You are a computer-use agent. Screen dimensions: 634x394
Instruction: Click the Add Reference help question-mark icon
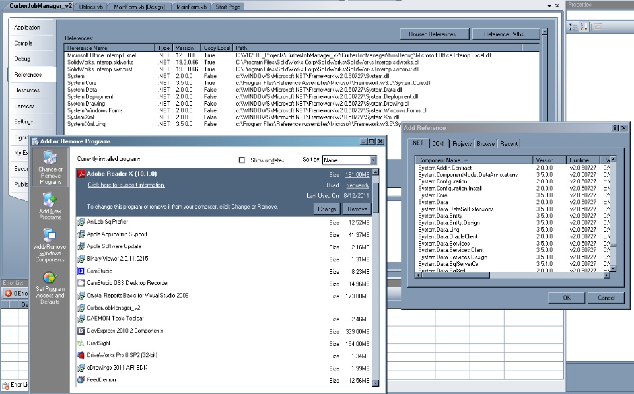[615, 127]
